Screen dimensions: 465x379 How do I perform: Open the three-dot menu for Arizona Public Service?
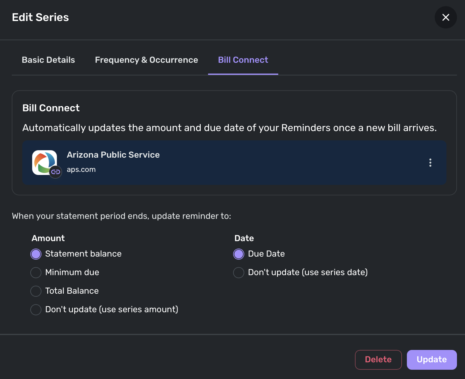pos(430,163)
